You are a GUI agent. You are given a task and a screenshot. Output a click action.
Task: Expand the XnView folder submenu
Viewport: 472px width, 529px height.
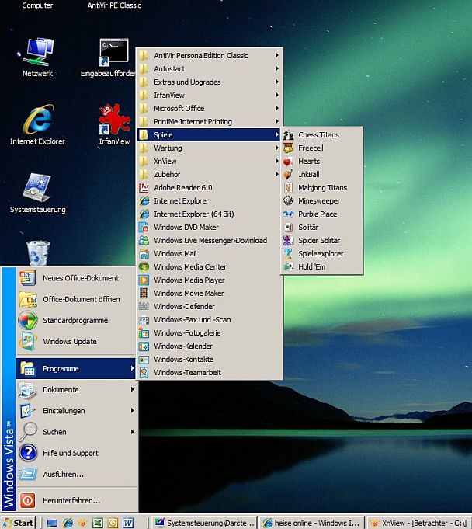pos(209,161)
